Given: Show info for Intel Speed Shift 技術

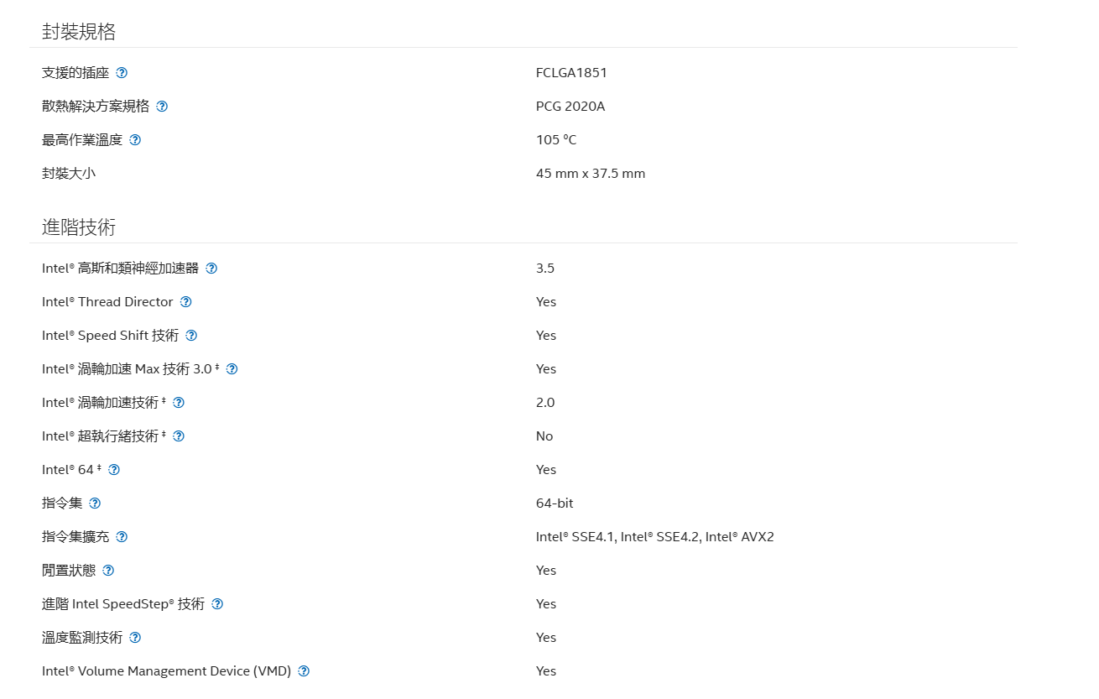Looking at the screenshot, I should point(191,336).
